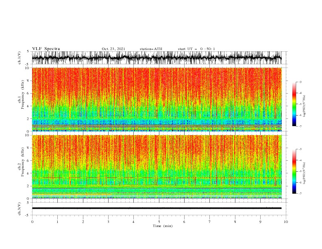Click the "VLF Spectra" plot title

click(x=46, y=49)
